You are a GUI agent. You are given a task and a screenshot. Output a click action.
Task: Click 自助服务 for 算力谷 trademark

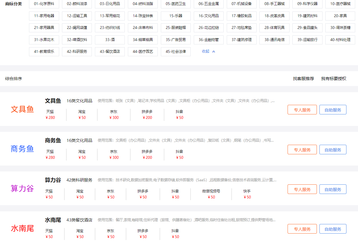pyautogui.click(x=333, y=189)
